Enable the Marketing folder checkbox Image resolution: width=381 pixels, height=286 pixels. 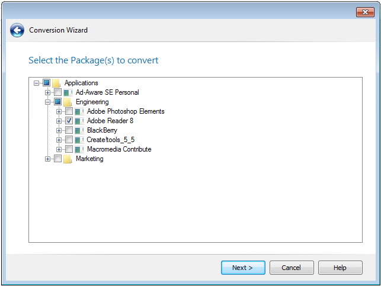pyautogui.click(x=57, y=159)
